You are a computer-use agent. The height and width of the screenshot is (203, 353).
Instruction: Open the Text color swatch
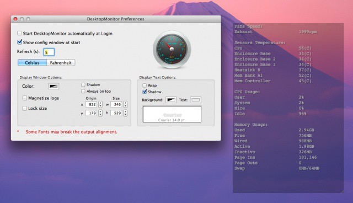[196, 100]
